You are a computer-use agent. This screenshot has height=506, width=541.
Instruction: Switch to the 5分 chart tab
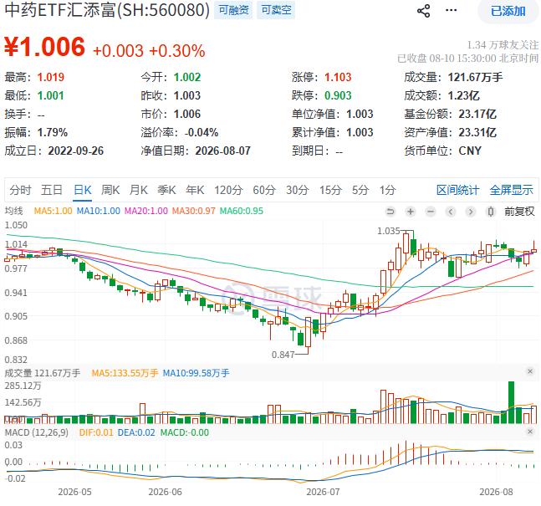360,190
